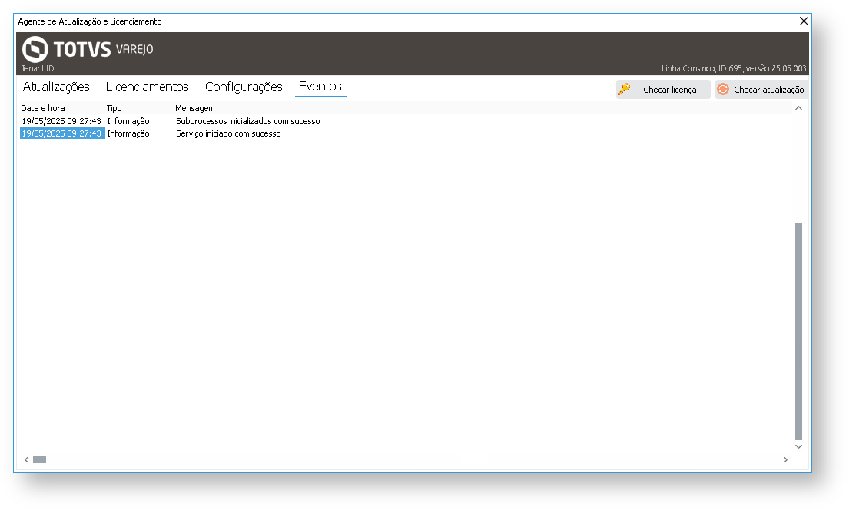Click Informação in the Subprocessos row
This screenshot has height=510, width=849.
[x=128, y=121]
